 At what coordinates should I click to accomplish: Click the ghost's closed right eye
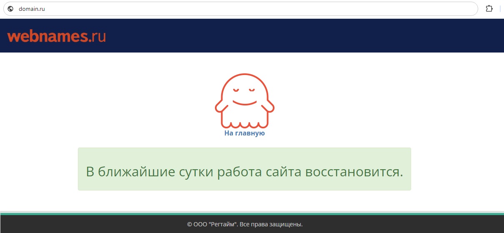252,90
